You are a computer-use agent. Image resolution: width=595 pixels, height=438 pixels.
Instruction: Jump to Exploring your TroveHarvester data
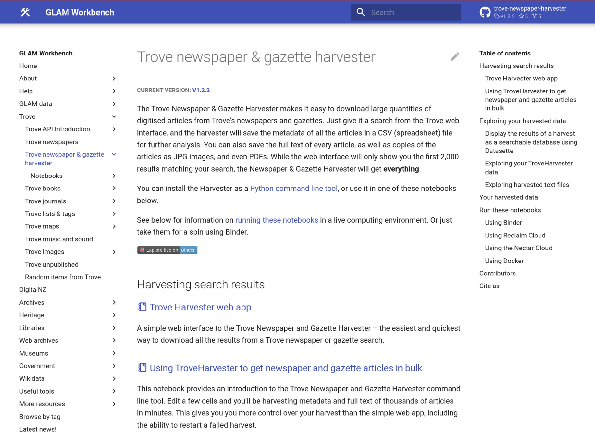pos(529,168)
